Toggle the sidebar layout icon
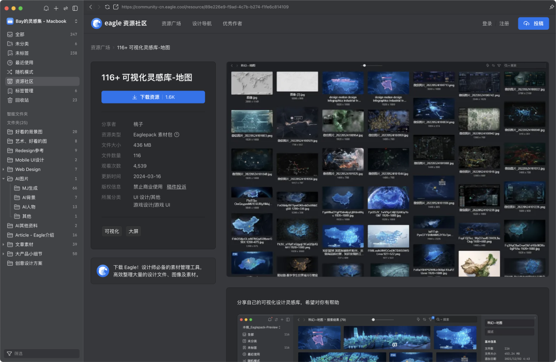The image size is (556, 362). (75, 8)
